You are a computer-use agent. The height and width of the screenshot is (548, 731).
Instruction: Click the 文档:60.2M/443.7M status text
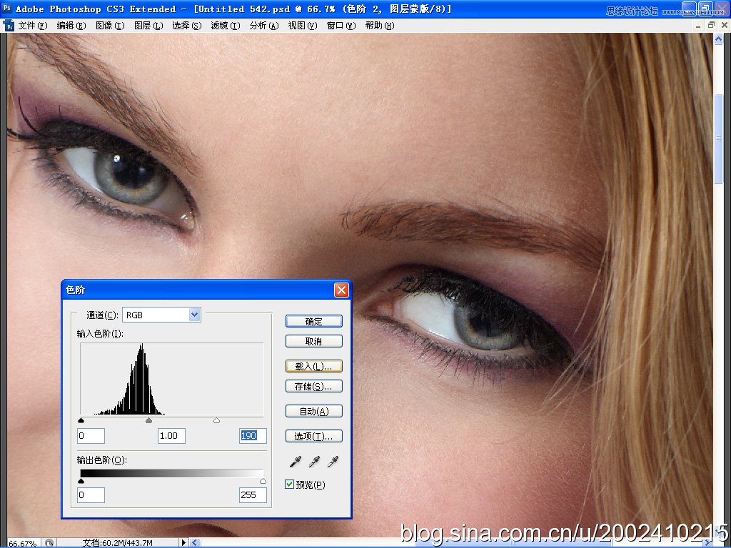click(x=118, y=543)
